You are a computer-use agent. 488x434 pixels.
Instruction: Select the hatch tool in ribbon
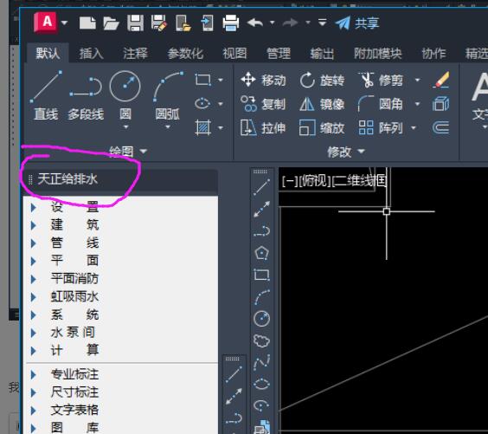[x=203, y=127]
